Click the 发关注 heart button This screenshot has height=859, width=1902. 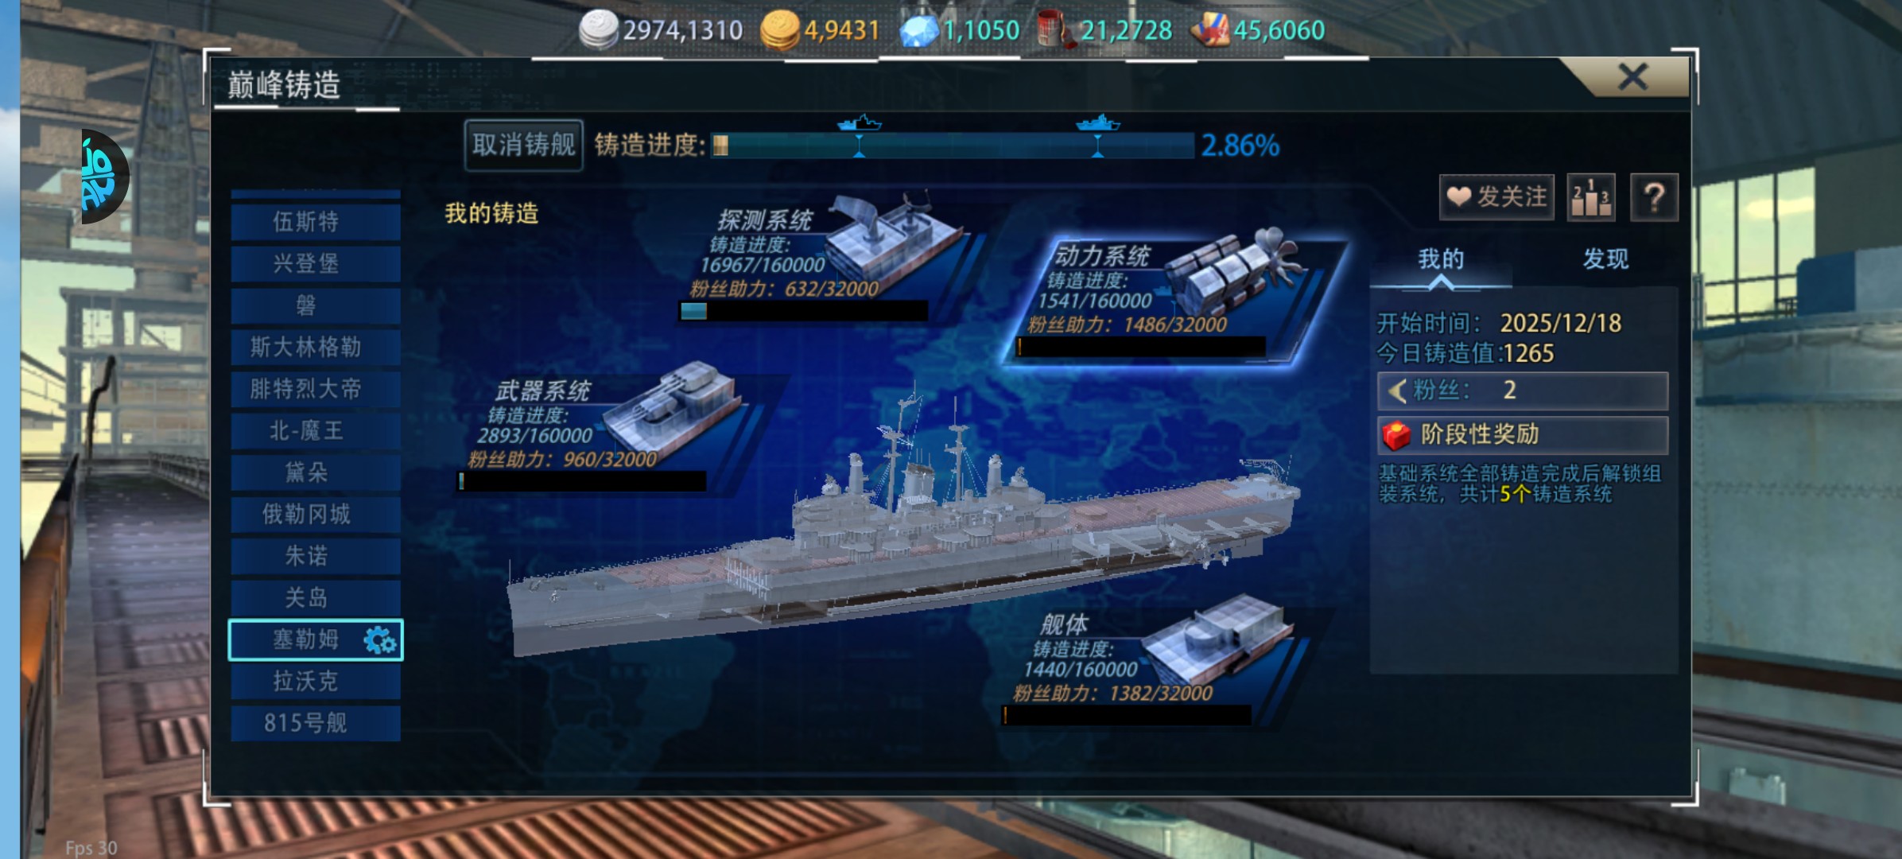coord(1496,196)
